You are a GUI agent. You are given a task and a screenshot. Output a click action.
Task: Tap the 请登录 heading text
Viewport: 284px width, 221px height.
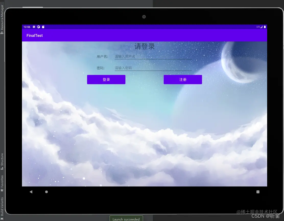(144, 46)
